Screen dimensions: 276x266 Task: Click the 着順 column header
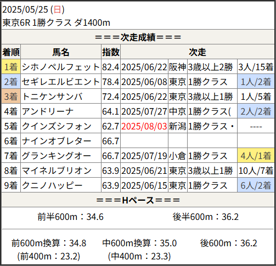tap(11, 52)
